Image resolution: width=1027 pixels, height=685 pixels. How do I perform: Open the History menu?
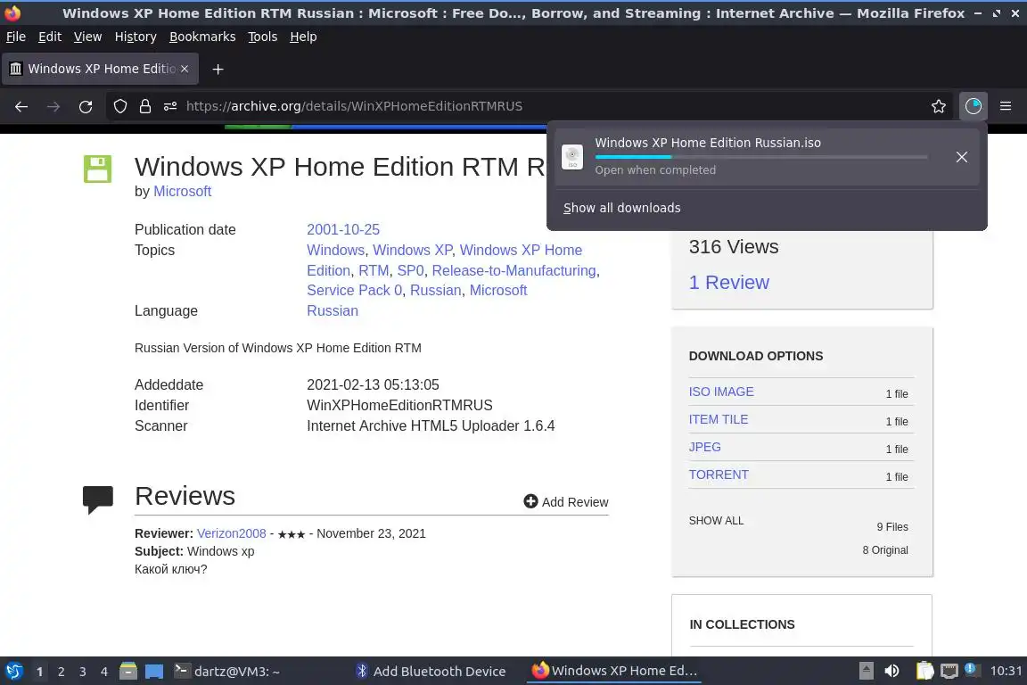point(136,37)
